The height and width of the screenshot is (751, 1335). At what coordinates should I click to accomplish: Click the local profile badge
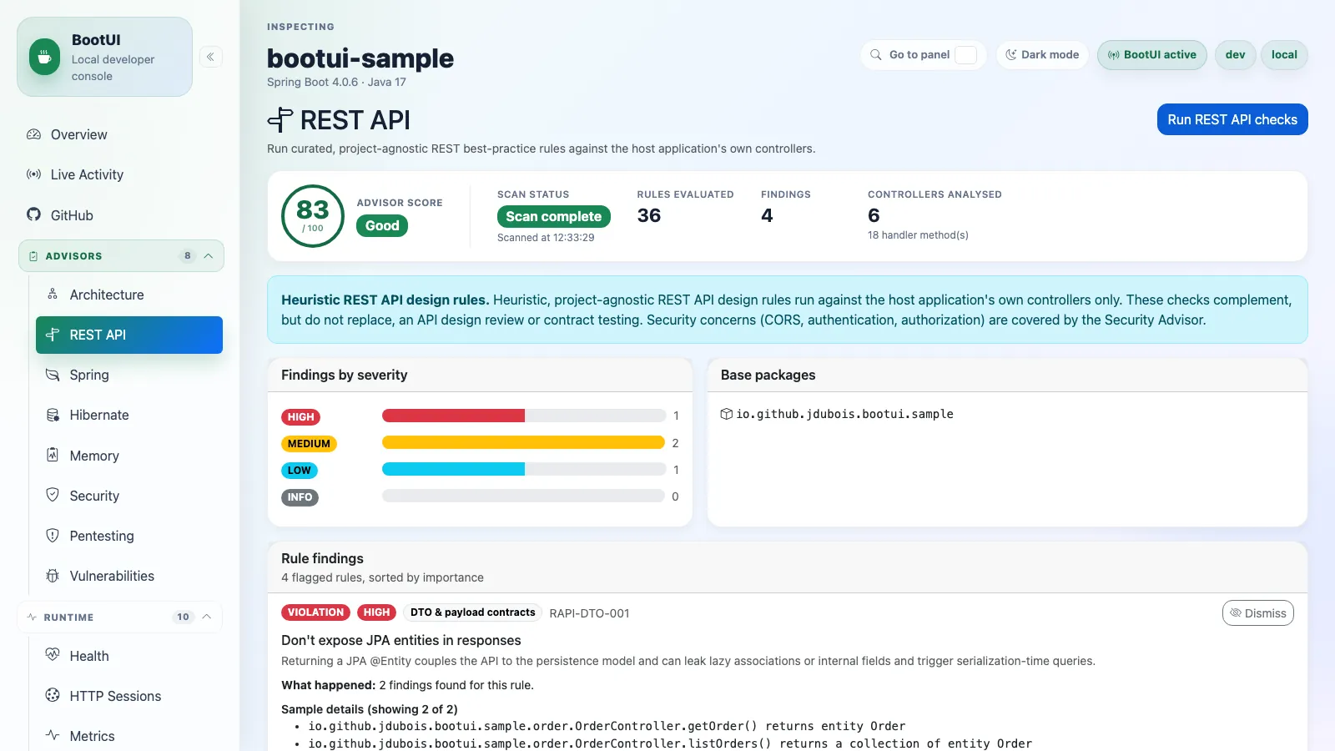[1284, 55]
